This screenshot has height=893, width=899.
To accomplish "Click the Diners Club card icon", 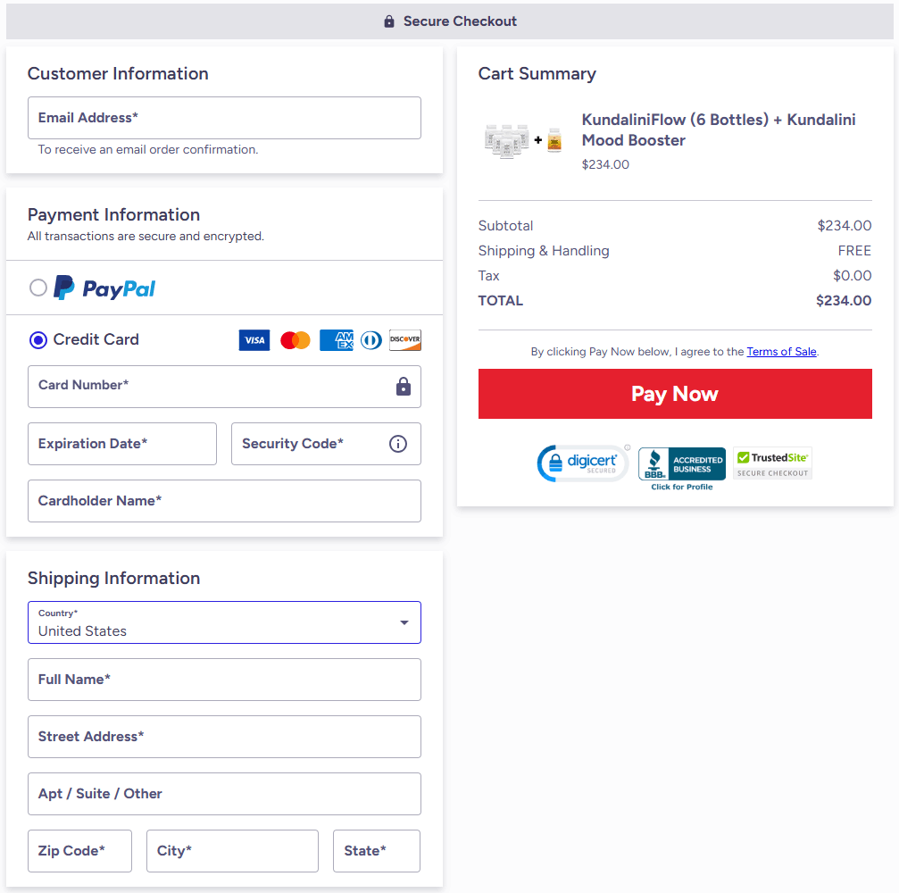I will 371,340.
